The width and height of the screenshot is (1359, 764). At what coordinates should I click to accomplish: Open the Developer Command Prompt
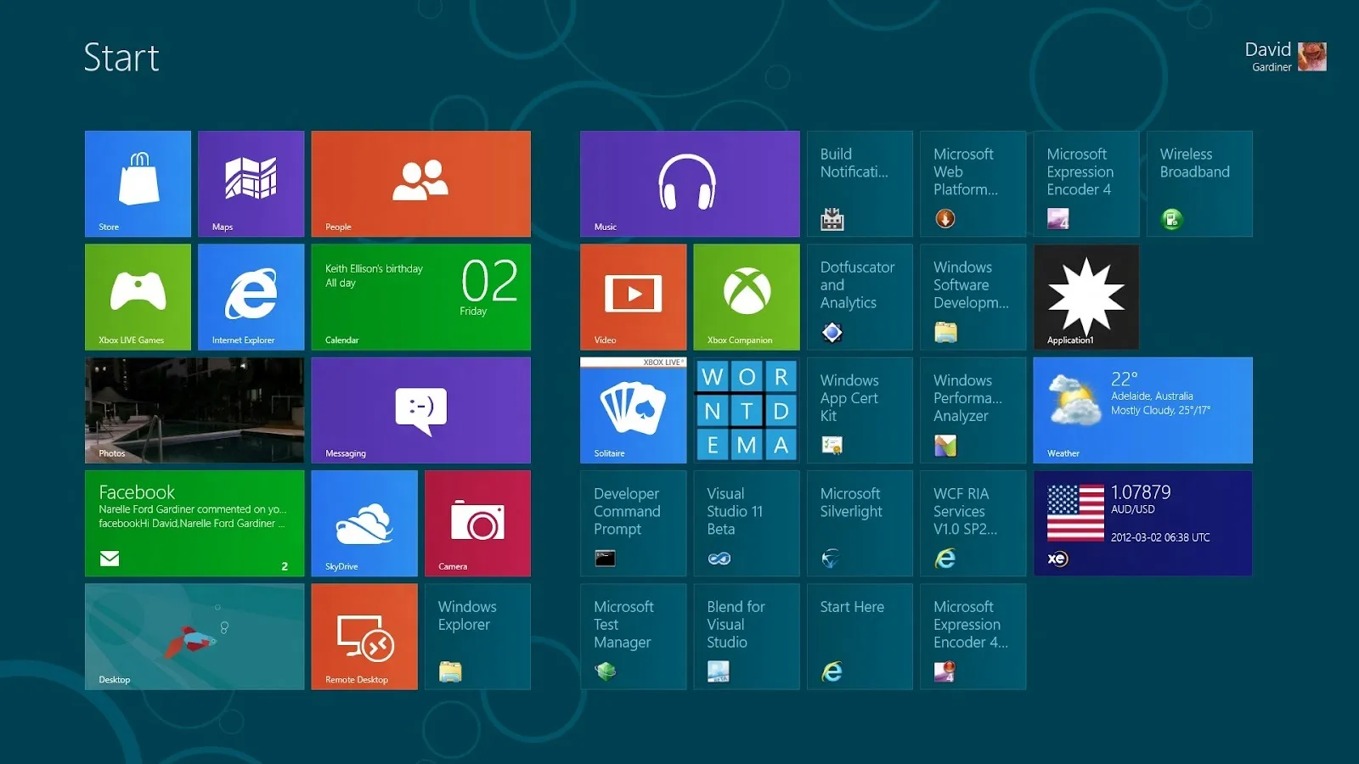tap(633, 523)
